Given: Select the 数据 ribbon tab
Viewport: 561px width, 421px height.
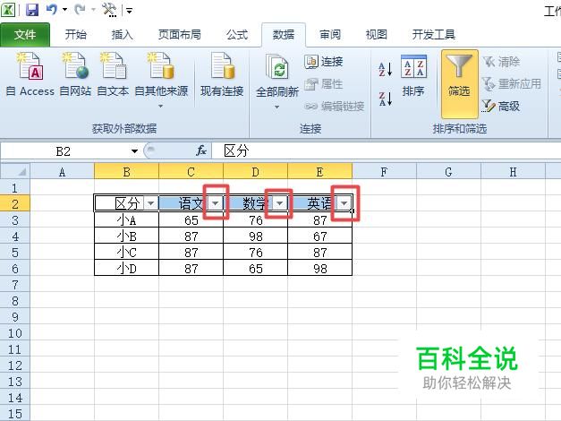Looking at the screenshot, I should [284, 35].
